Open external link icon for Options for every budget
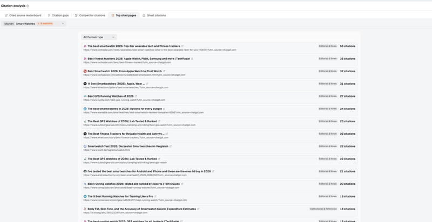This screenshot has height=222, width=432. (164, 109)
